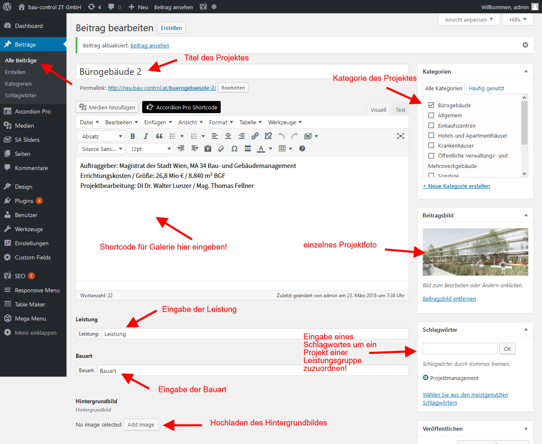This screenshot has height=444, width=542.
Task: Expand the numbered list style arrow
Action: click(203, 136)
